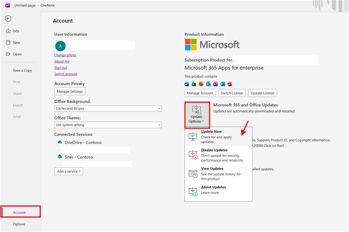Click the OneNote product icon
349x232 pixels.
[x=216, y=84]
